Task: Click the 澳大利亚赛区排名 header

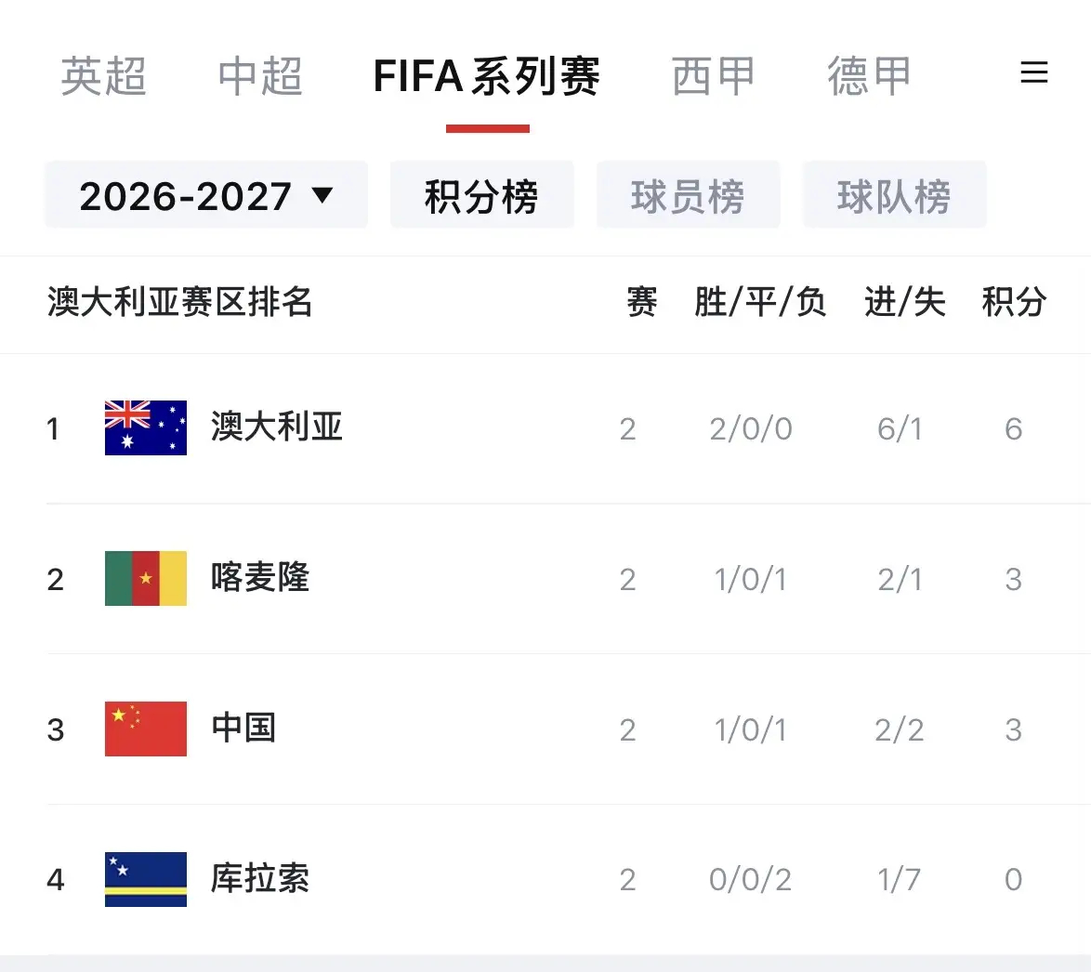Action: click(180, 303)
